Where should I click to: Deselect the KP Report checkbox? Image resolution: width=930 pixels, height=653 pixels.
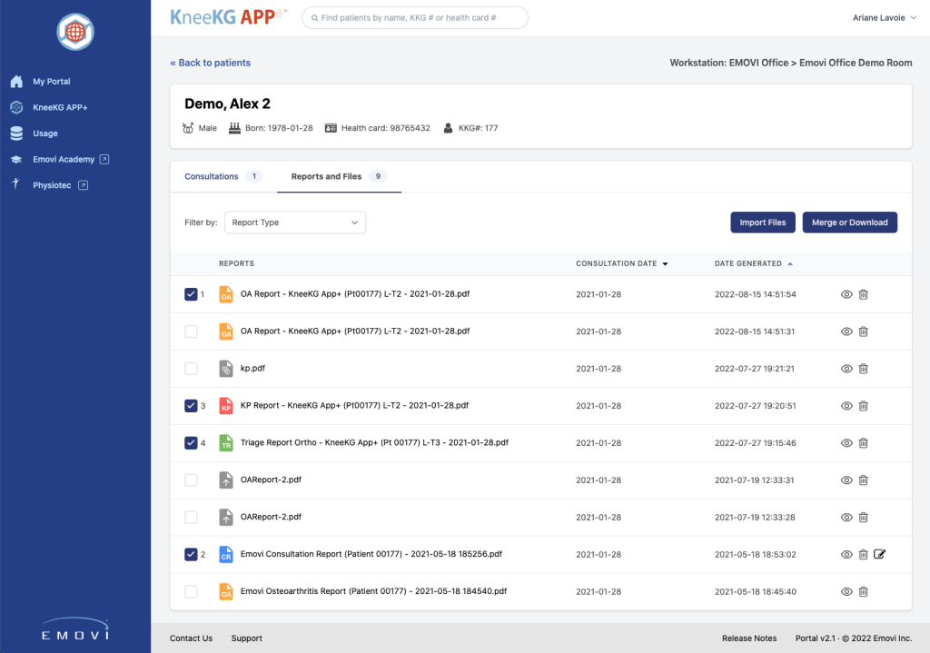[191, 406]
